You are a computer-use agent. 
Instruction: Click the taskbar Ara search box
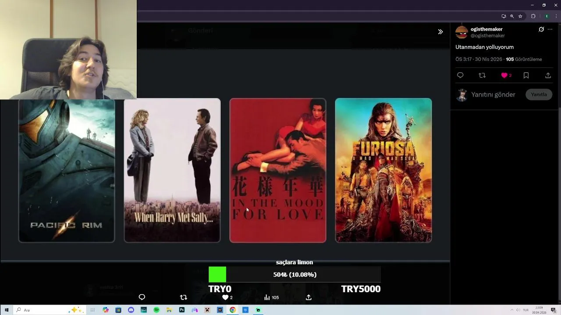click(49, 310)
